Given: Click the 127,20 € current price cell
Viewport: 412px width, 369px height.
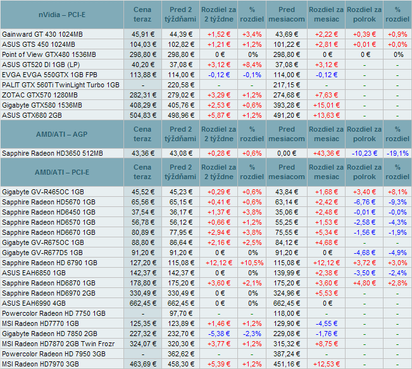Looking at the screenshot, I should coord(143,263).
